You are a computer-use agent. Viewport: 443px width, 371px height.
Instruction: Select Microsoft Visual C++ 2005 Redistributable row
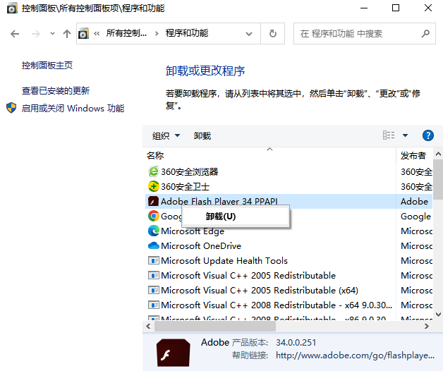tap(289, 275)
